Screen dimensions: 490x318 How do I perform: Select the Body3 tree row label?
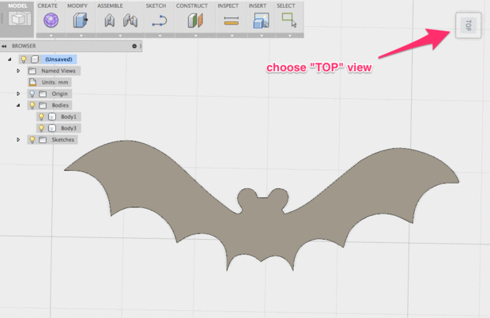coord(69,128)
